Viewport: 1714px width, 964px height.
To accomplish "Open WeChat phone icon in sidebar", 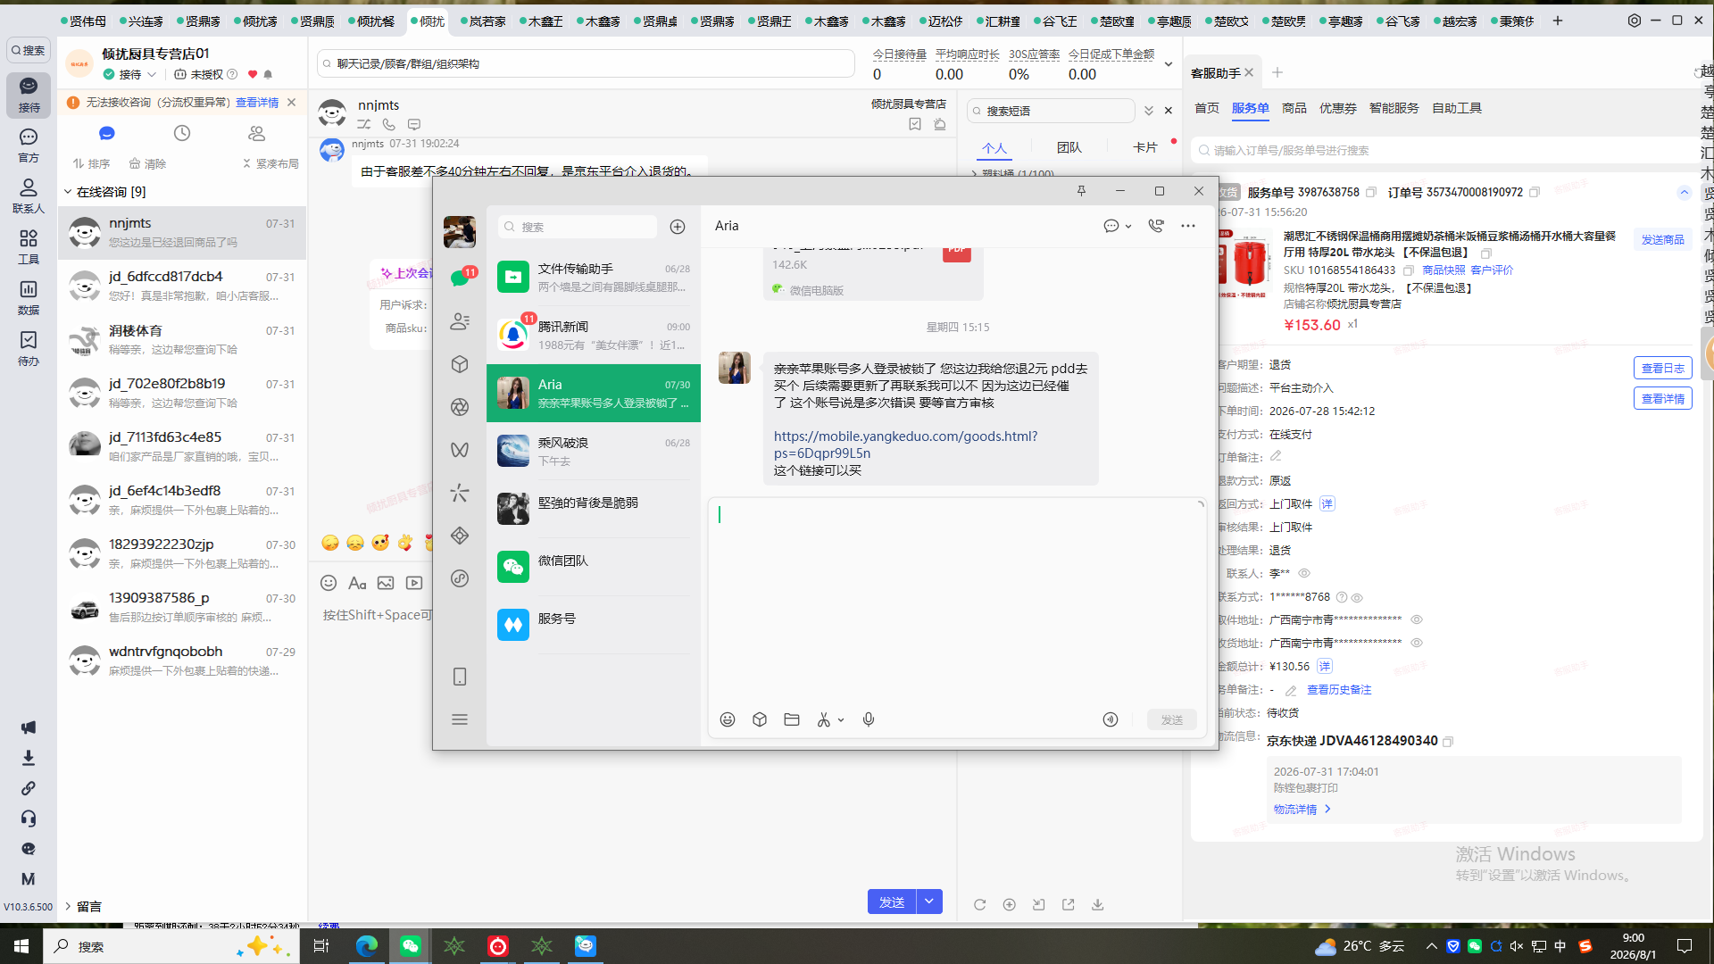I will tap(460, 677).
